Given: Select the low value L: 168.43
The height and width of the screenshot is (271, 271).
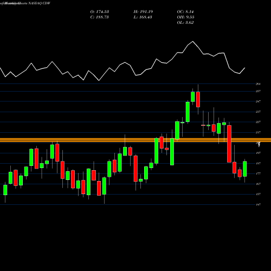Looking at the screenshot, I should tap(143, 17).
